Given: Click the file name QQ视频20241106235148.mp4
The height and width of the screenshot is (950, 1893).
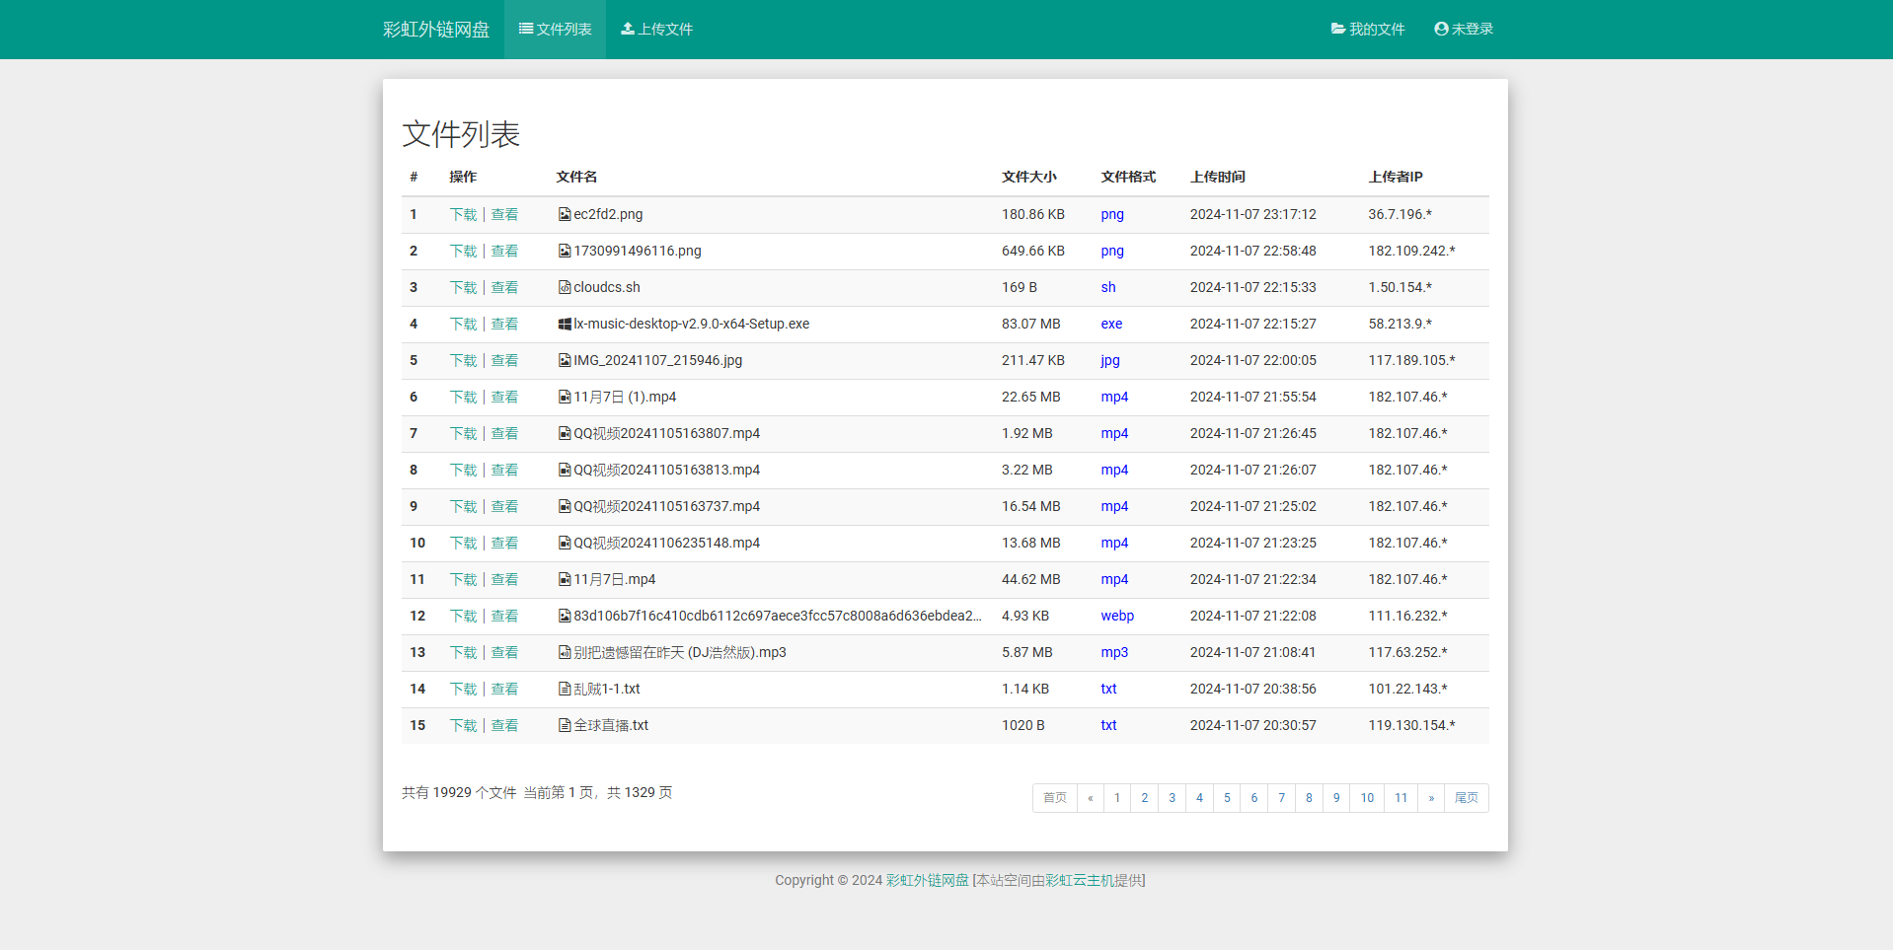Looking at the screenshot, I should 667,543.
